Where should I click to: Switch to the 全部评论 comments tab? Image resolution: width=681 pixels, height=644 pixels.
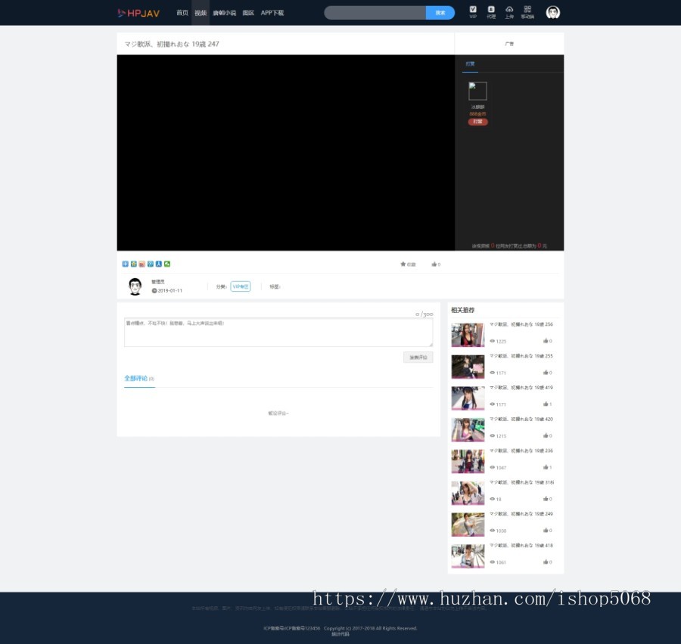click(139, 379)
